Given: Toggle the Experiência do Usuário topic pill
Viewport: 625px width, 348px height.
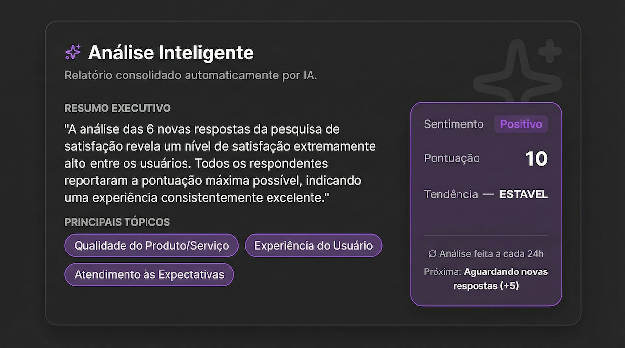Looking at the screenshot, I should point(313,245).
